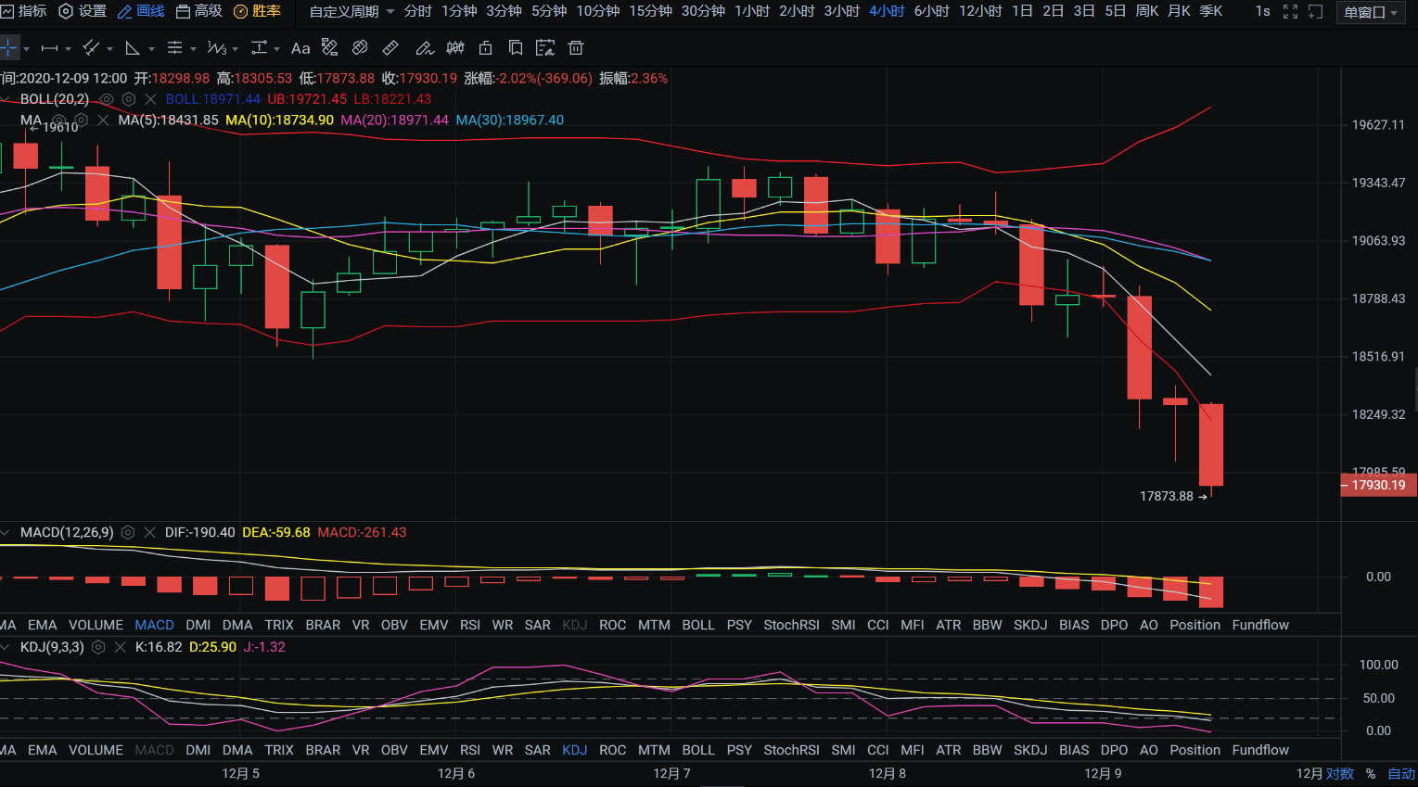
Task: Enable the 自动 auto scale option
Action: click(x=1400, y=774)
